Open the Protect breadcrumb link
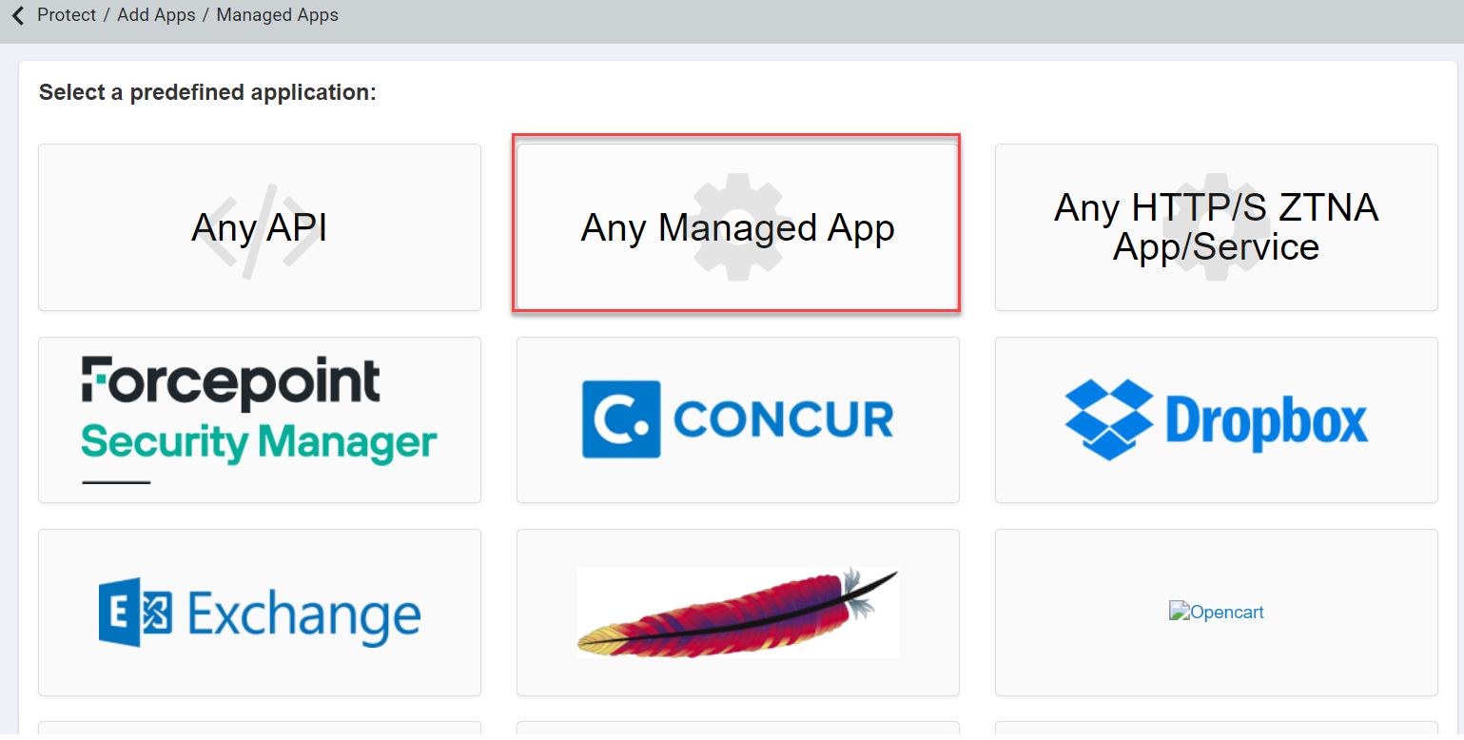The width and height of the screenshot is (1464, 740). (67, 14)
